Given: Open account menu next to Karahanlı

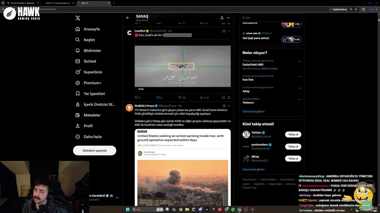Looking at the screenshot, I should (117, 198).
